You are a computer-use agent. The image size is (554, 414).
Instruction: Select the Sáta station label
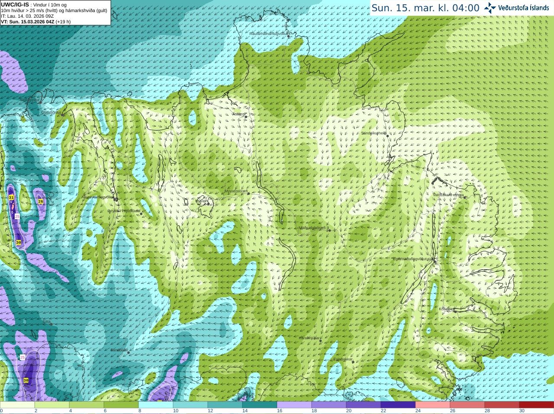tap(47, 322)
